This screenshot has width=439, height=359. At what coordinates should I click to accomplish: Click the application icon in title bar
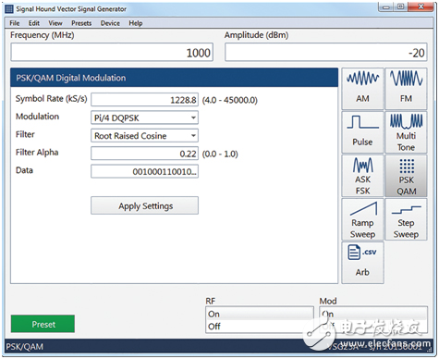click(9, 9)
